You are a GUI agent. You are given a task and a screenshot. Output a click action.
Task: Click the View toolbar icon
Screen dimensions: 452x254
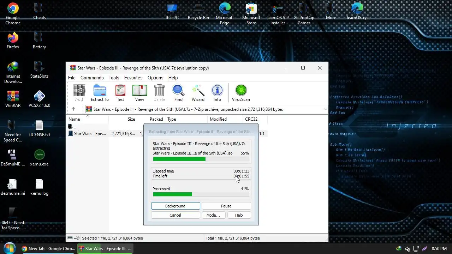pos(139,93)
